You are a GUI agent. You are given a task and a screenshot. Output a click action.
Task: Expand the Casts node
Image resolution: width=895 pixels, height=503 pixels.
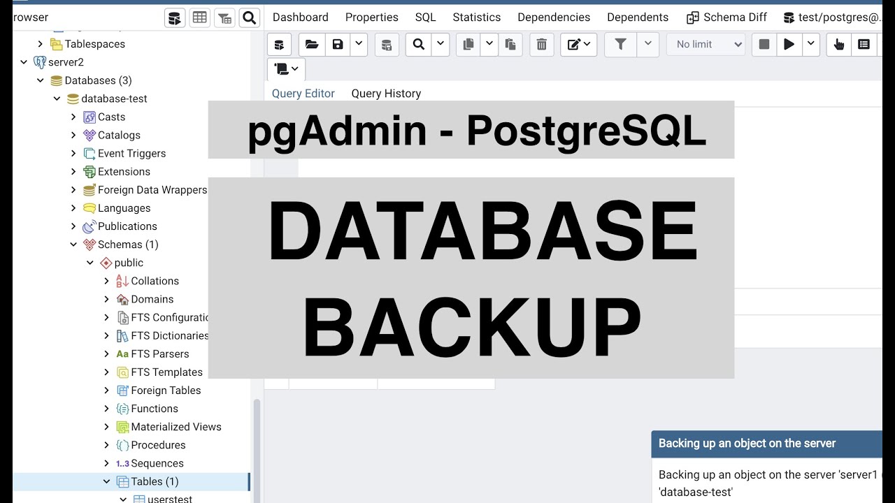73,117
